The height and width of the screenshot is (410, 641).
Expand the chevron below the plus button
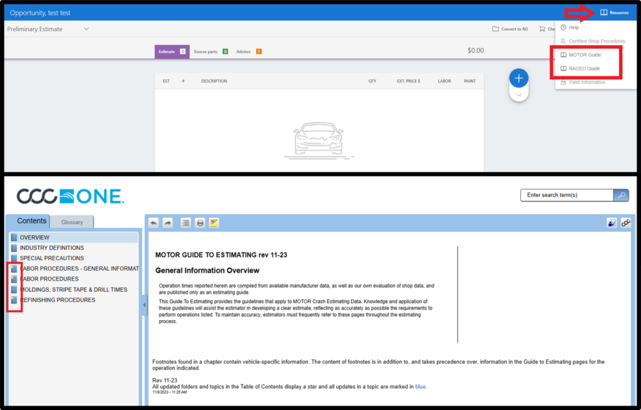coord(519,94)
